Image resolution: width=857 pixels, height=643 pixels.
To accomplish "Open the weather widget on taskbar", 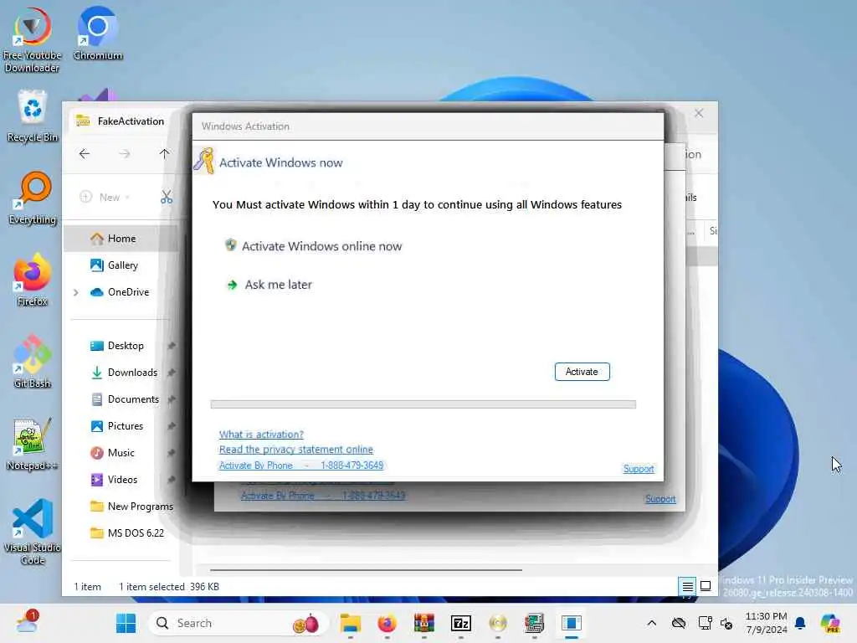I will tap(28, 622).
